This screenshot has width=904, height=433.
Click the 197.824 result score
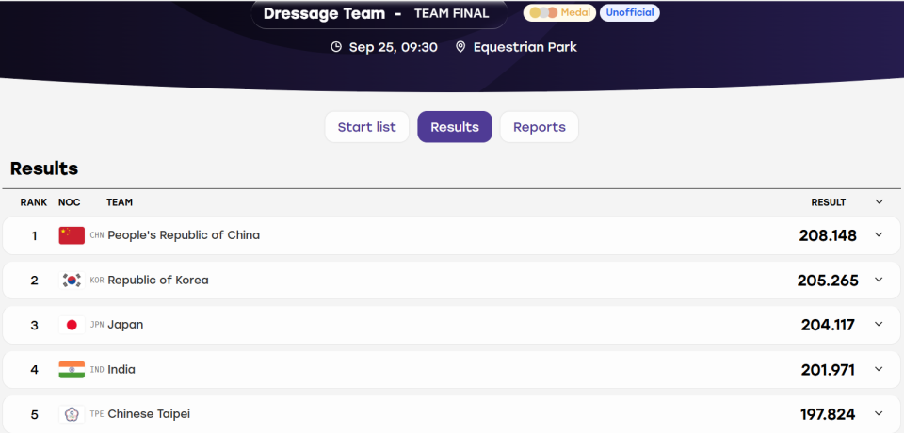(x=828, y=414)
